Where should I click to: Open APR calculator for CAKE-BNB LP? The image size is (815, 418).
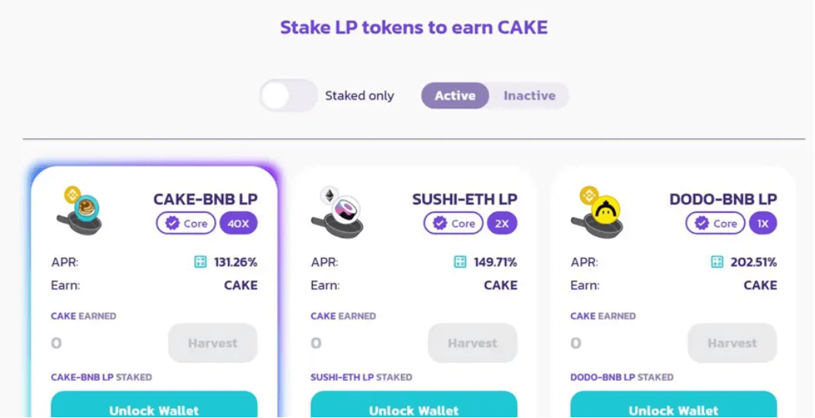(x=200, y=262)
